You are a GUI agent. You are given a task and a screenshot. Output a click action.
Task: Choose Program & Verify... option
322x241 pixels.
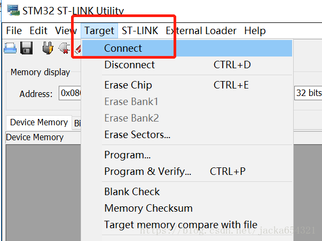[x=148, y=172]
